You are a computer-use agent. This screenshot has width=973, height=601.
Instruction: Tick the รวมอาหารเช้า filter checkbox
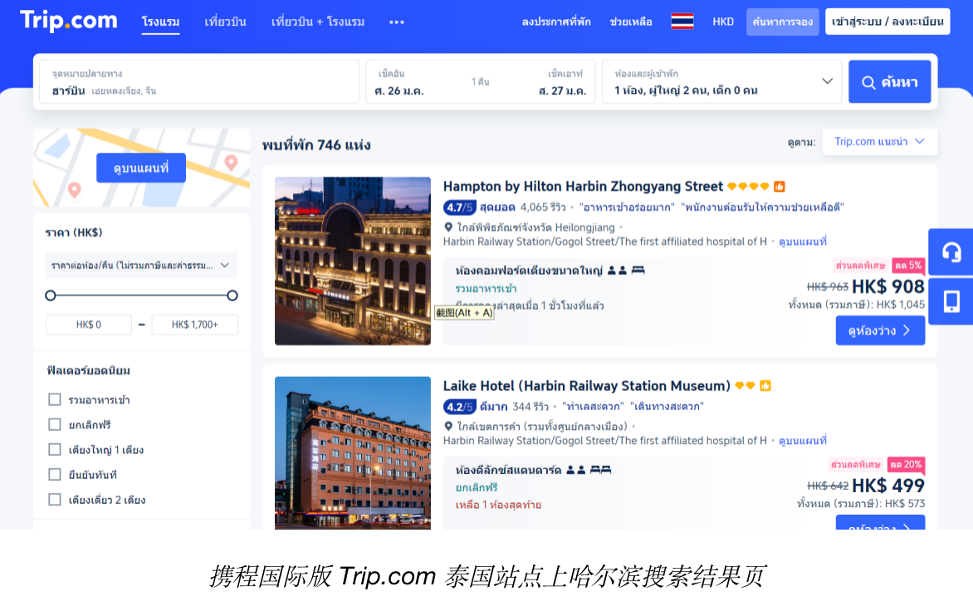click(x=55, y=399)
